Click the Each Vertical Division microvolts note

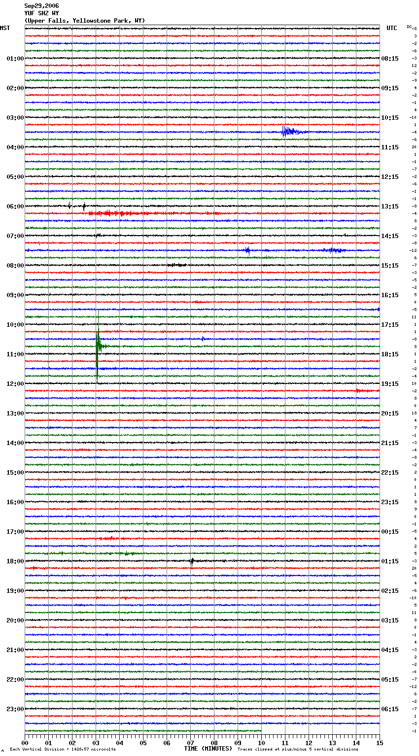[63, 749]
